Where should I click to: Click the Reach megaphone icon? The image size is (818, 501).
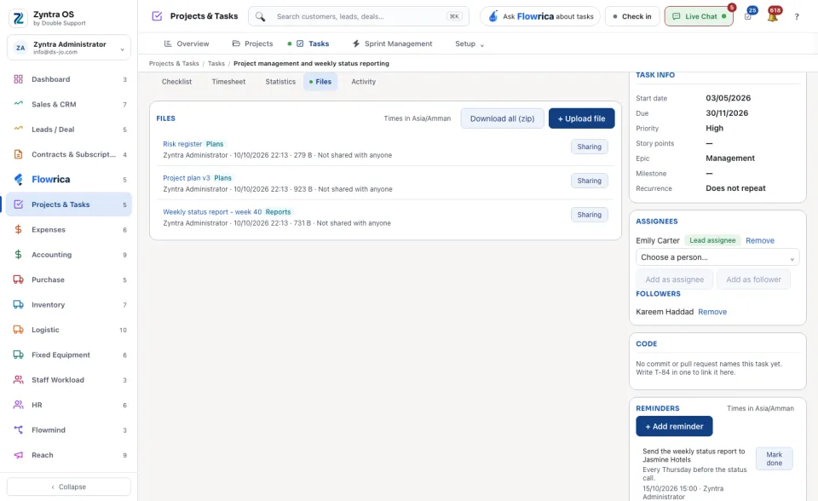click(18, 455)
